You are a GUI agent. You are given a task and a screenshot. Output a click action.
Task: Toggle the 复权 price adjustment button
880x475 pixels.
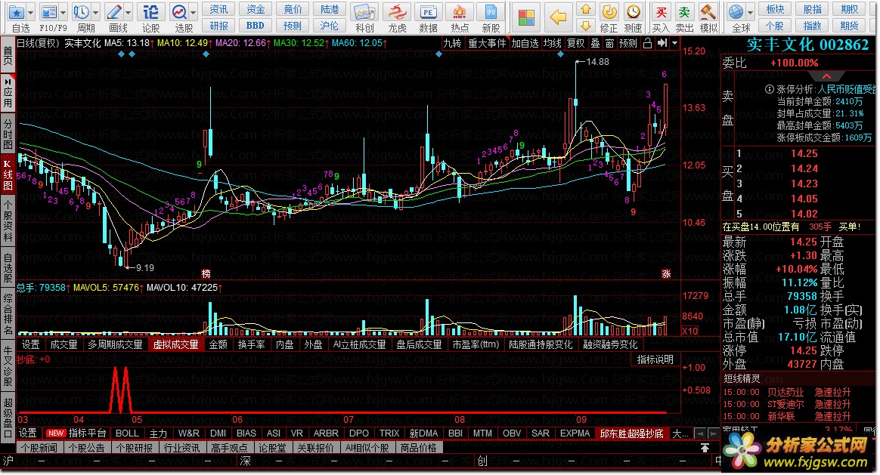575,43
